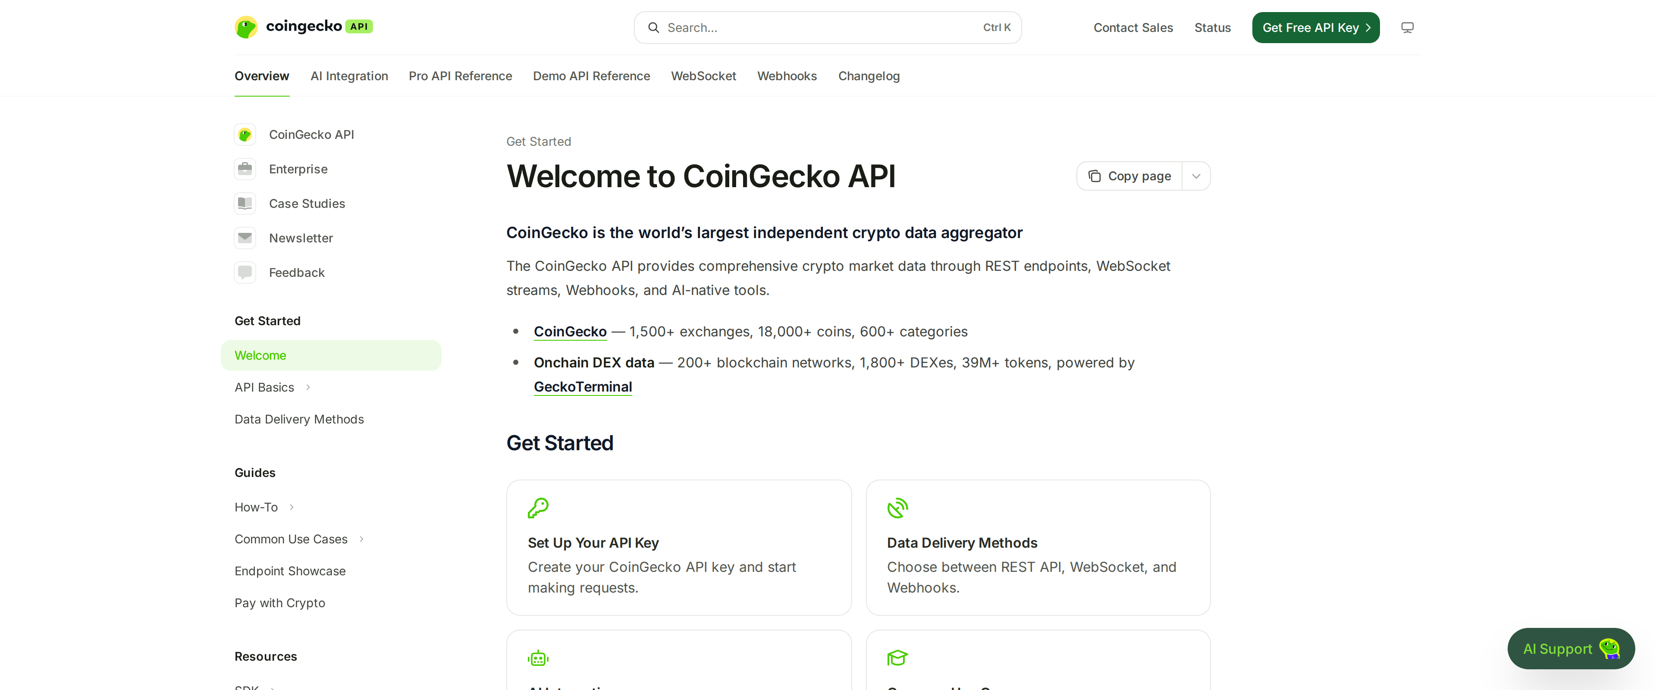1656x690 pixels.
Task: Click the gecko mascot in AI Support button
Action: 1610,649
